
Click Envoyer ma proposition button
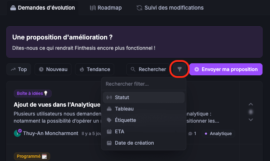(x=226, y=69)
